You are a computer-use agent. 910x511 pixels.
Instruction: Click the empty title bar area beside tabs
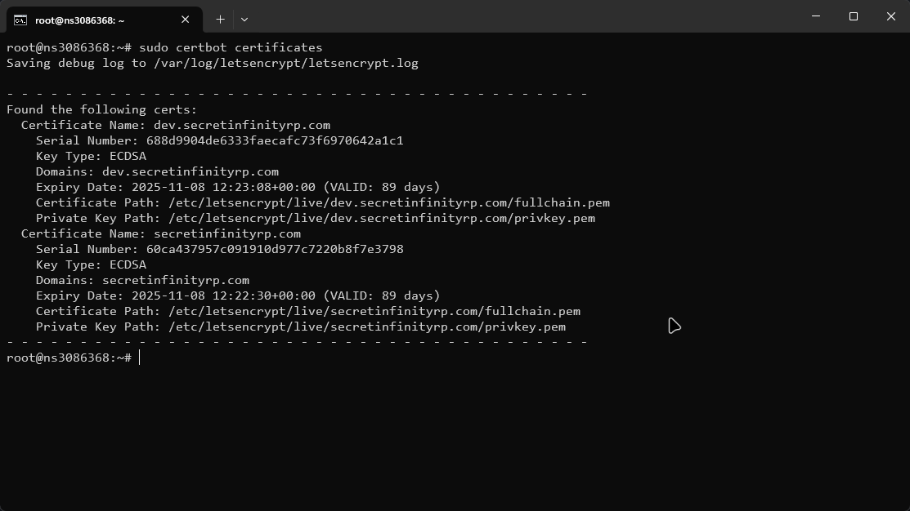[522, 16]
